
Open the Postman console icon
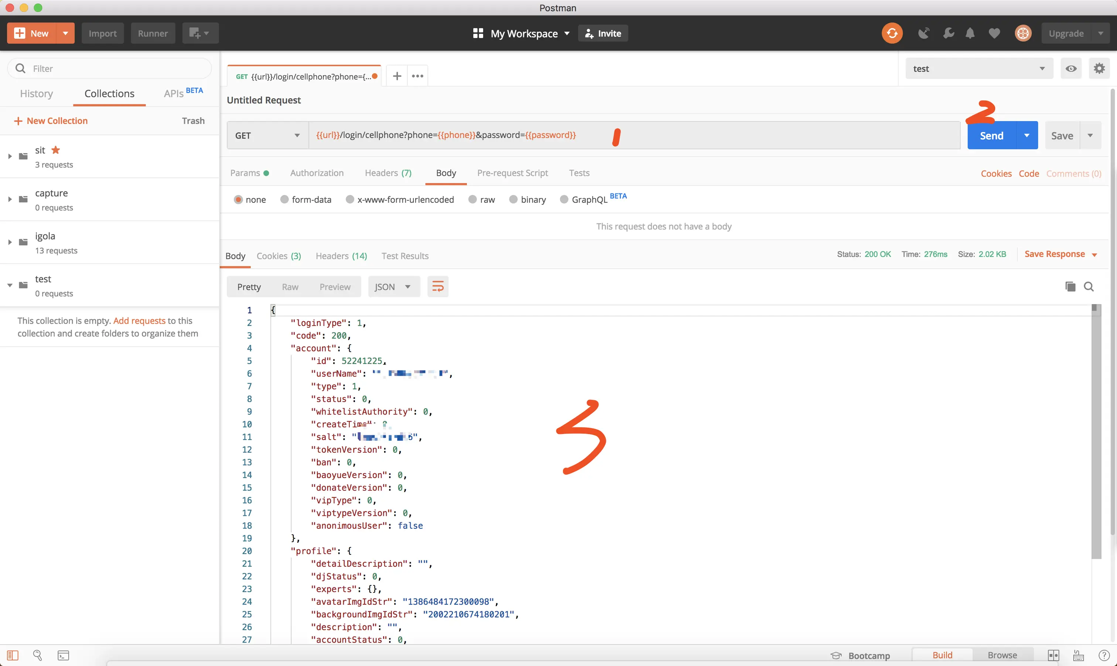(63, 655)
